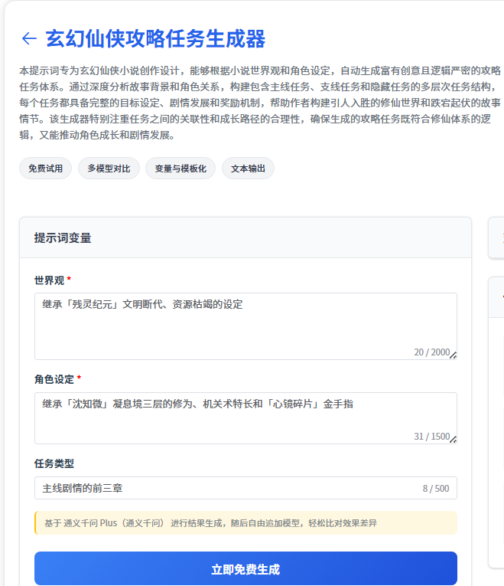Viewport: 504px width, 586px height.
Task: Grab the resize handle of 世界观 textarea
Action: click(453, 355)
